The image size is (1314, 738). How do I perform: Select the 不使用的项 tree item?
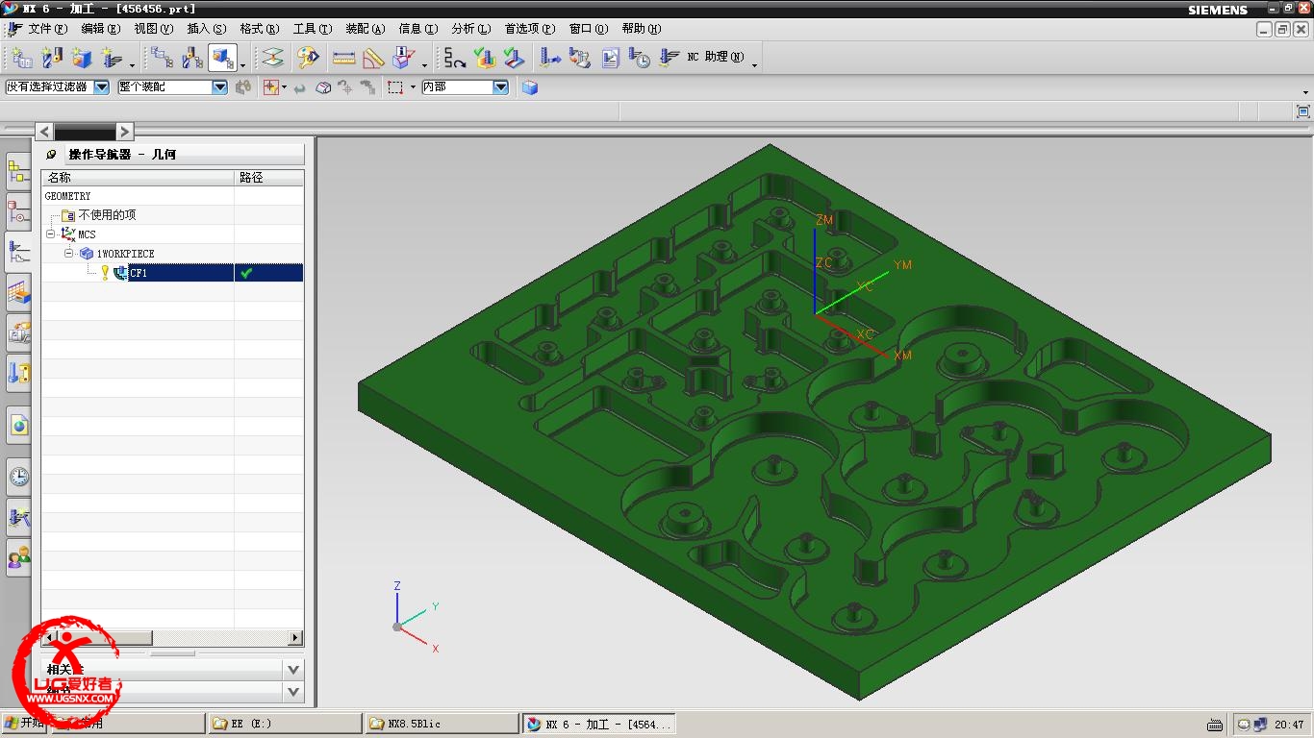click(107, 215)
